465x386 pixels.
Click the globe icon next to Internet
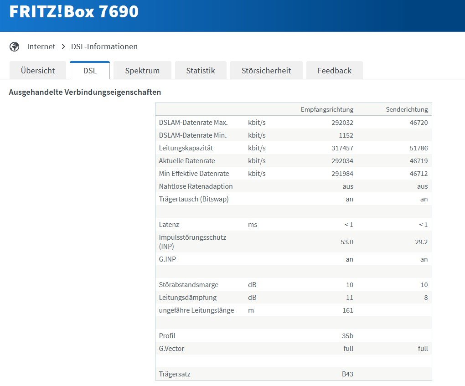pos(14,46)
